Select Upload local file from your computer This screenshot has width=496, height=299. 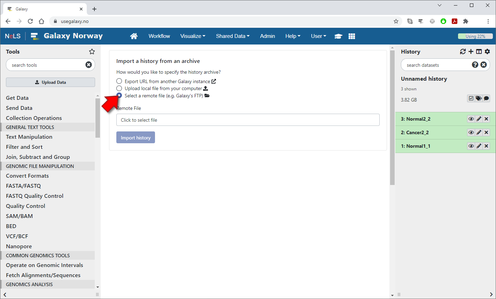pos(119,88)
